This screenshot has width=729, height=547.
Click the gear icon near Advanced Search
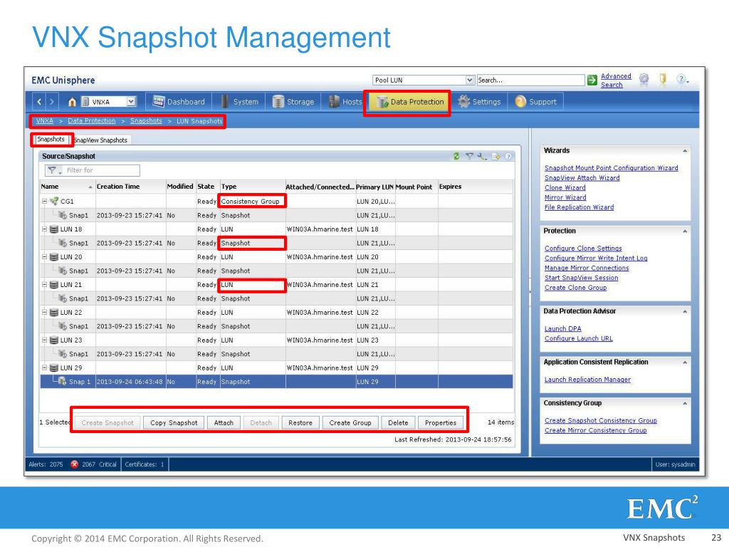[x=644, y=79]
